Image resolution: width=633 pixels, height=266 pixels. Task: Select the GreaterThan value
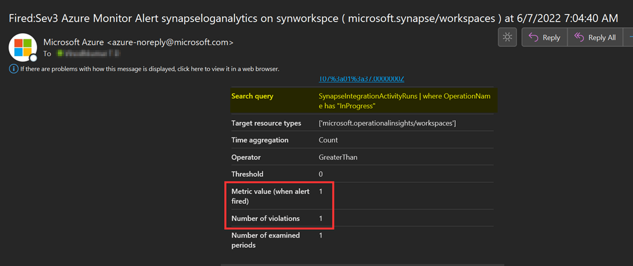338,157
